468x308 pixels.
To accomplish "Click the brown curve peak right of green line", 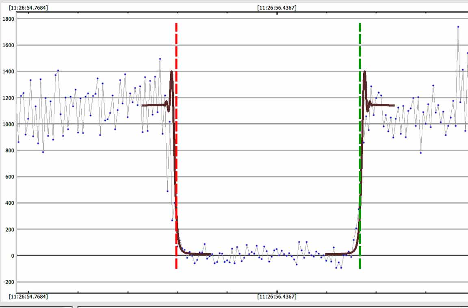I will (x=365, y=72).
